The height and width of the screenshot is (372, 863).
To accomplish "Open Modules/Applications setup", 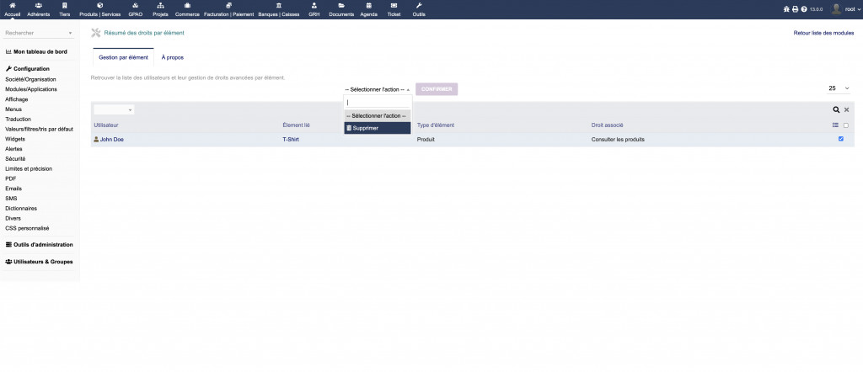I will [x=31, y=89].
